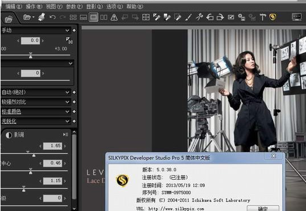Redo the edit with the redo arrow
The image size is (306, 211).
[x=62, y=17]
